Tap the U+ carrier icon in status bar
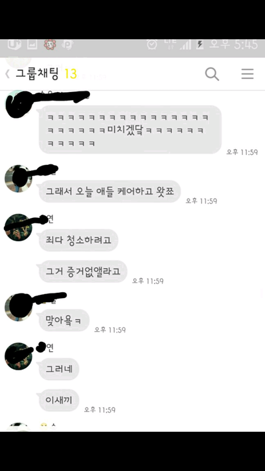 pyautogui.click(x=14, y=45)
